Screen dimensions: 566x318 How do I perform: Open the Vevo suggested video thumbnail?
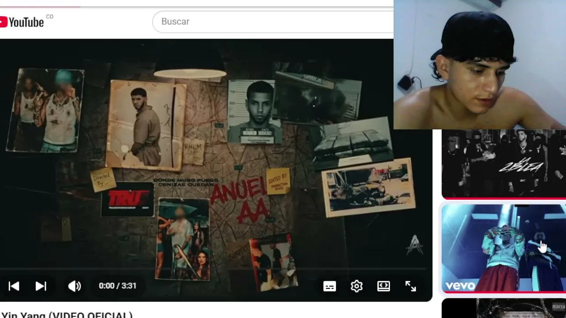[x=504, y=248]
